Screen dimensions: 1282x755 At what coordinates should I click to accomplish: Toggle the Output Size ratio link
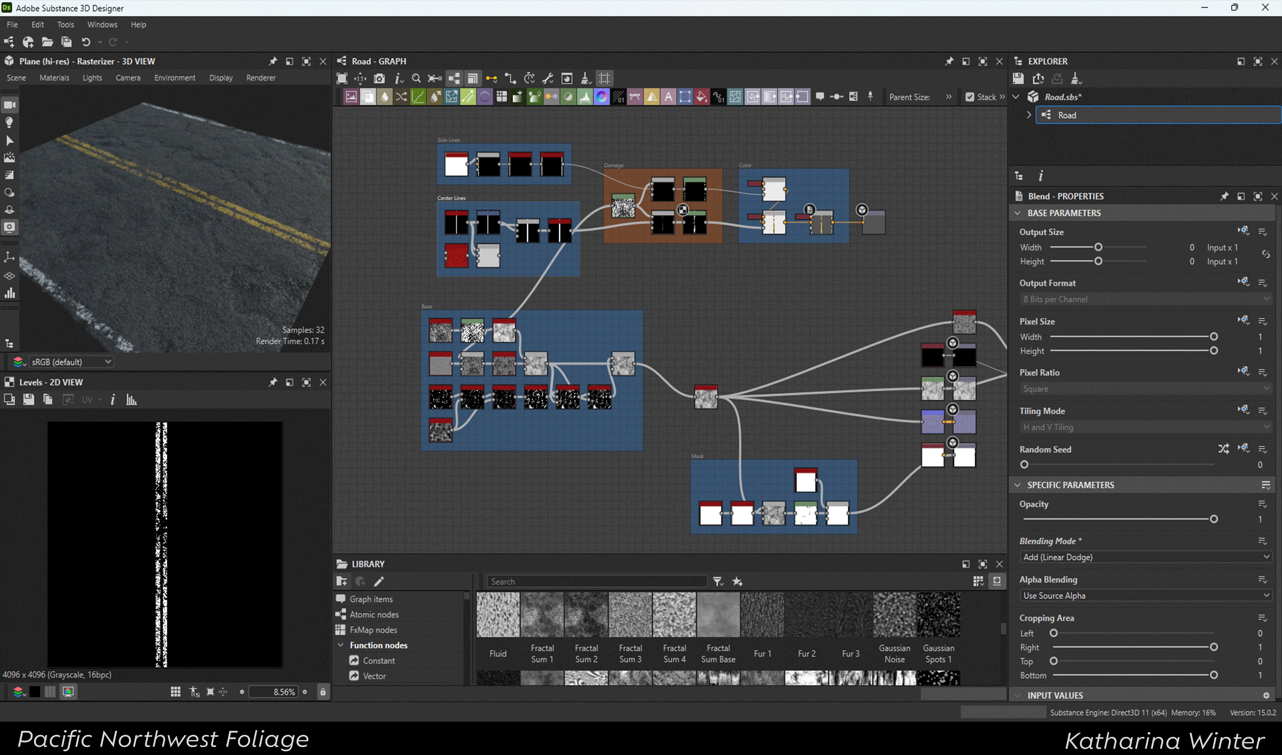[x=1266, y=254]
